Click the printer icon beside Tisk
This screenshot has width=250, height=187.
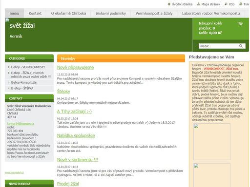[x=241, y=4]
